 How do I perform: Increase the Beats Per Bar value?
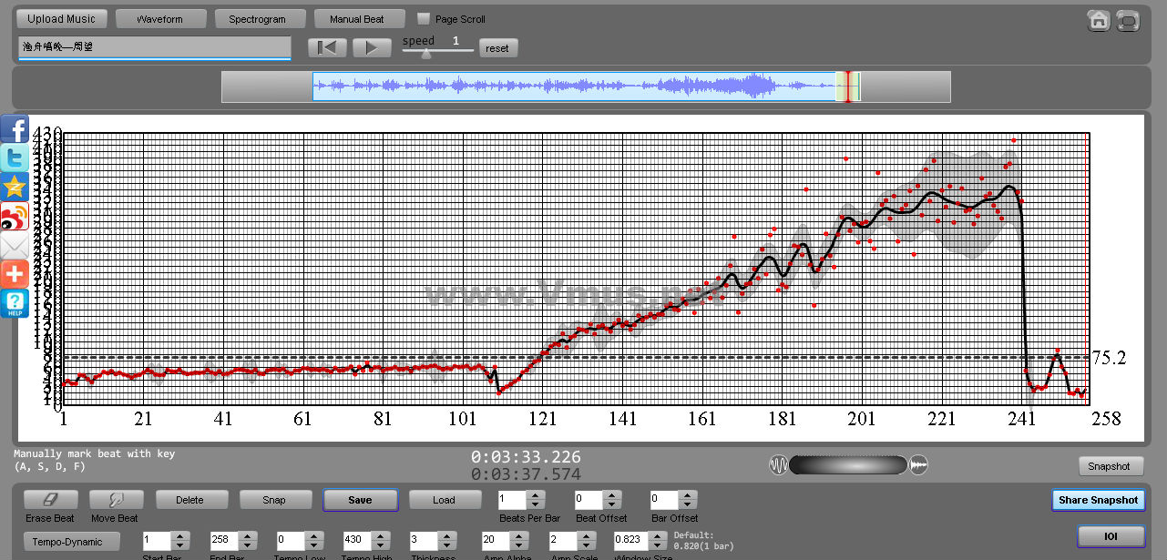pyautogui.click(x=536, y=495)
